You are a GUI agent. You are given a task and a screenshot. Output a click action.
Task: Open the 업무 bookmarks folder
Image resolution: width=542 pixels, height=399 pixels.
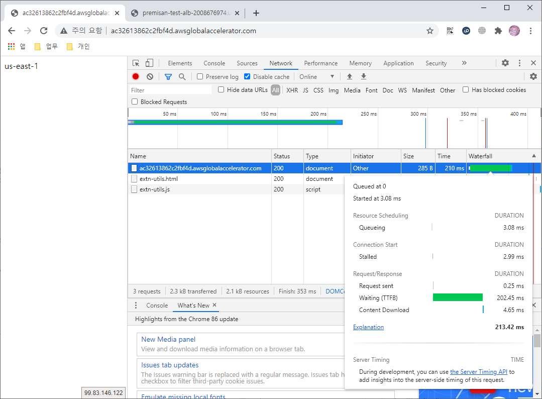pos(46,46)
